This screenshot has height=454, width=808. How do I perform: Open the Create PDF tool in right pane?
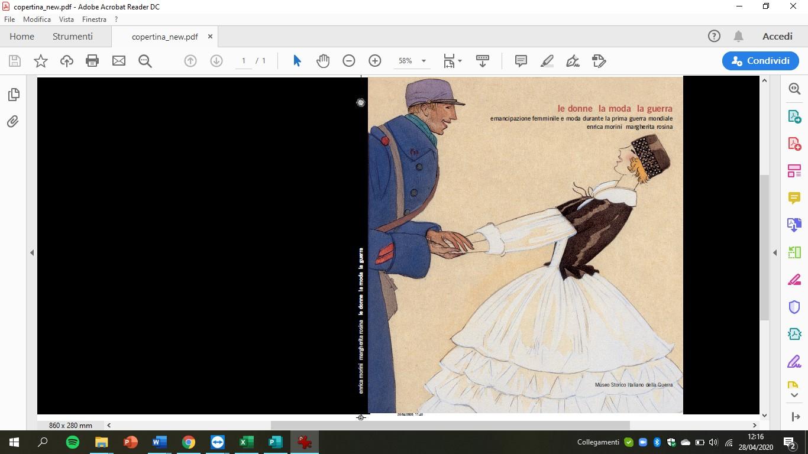click(x=794, y=144)
